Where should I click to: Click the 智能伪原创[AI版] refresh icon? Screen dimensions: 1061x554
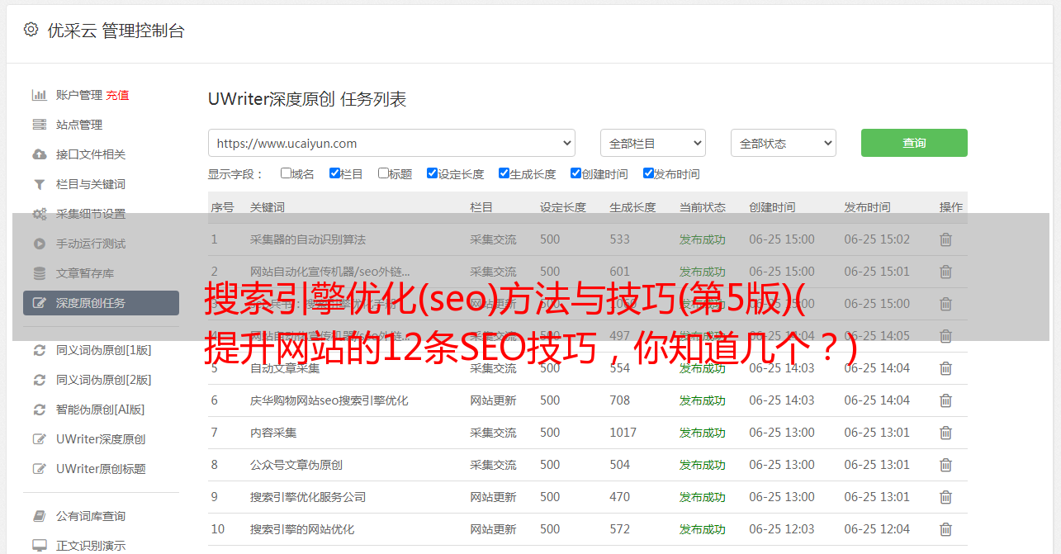[39, 410]
